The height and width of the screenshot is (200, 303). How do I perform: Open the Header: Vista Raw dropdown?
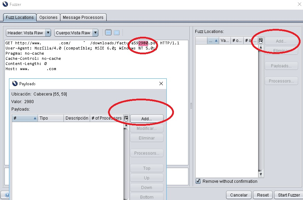(29, 33)
